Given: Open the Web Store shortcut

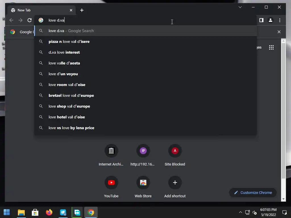Looking at the screenshot, I should [x=143, y=187].
